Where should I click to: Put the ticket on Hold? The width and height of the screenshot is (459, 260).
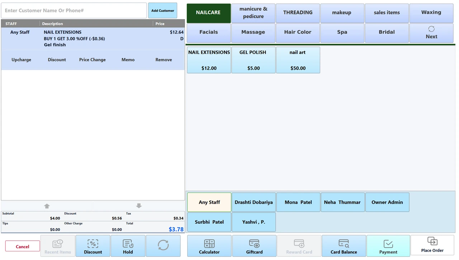pos(128,246)
